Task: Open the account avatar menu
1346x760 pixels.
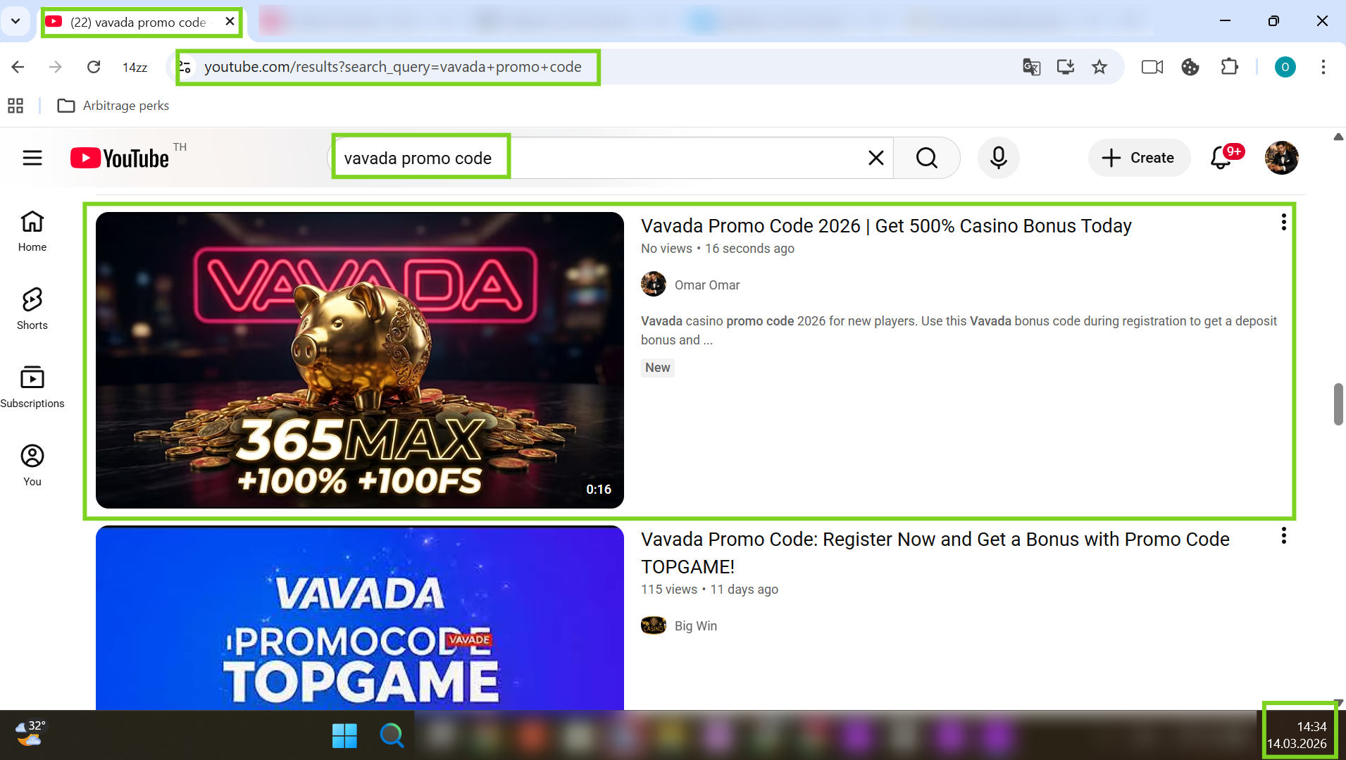Action: click(1281, 158)
